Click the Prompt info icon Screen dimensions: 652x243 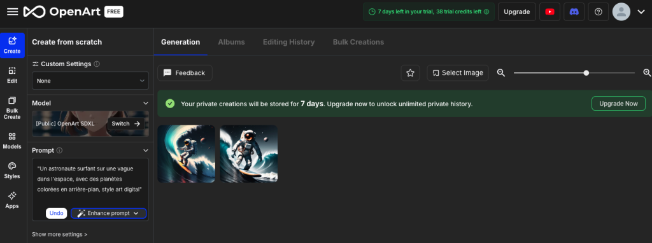[59, 150]
